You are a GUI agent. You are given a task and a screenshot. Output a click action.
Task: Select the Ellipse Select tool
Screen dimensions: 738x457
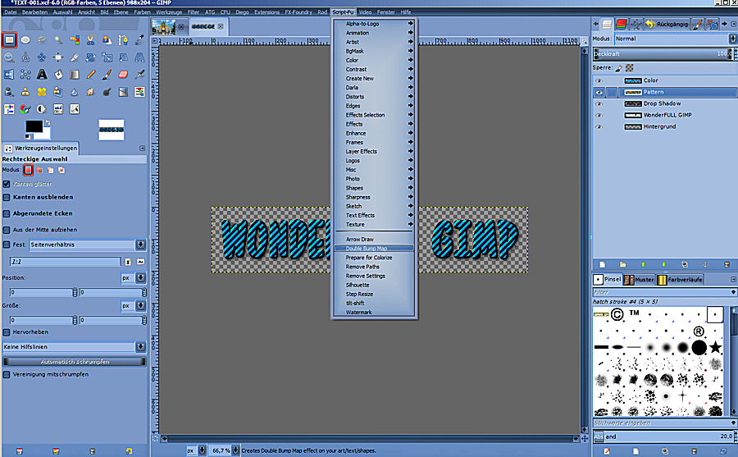[x=25, y=40]
